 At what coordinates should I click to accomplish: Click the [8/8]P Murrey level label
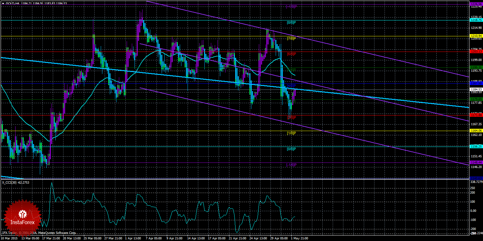click(x=292, y=22)
